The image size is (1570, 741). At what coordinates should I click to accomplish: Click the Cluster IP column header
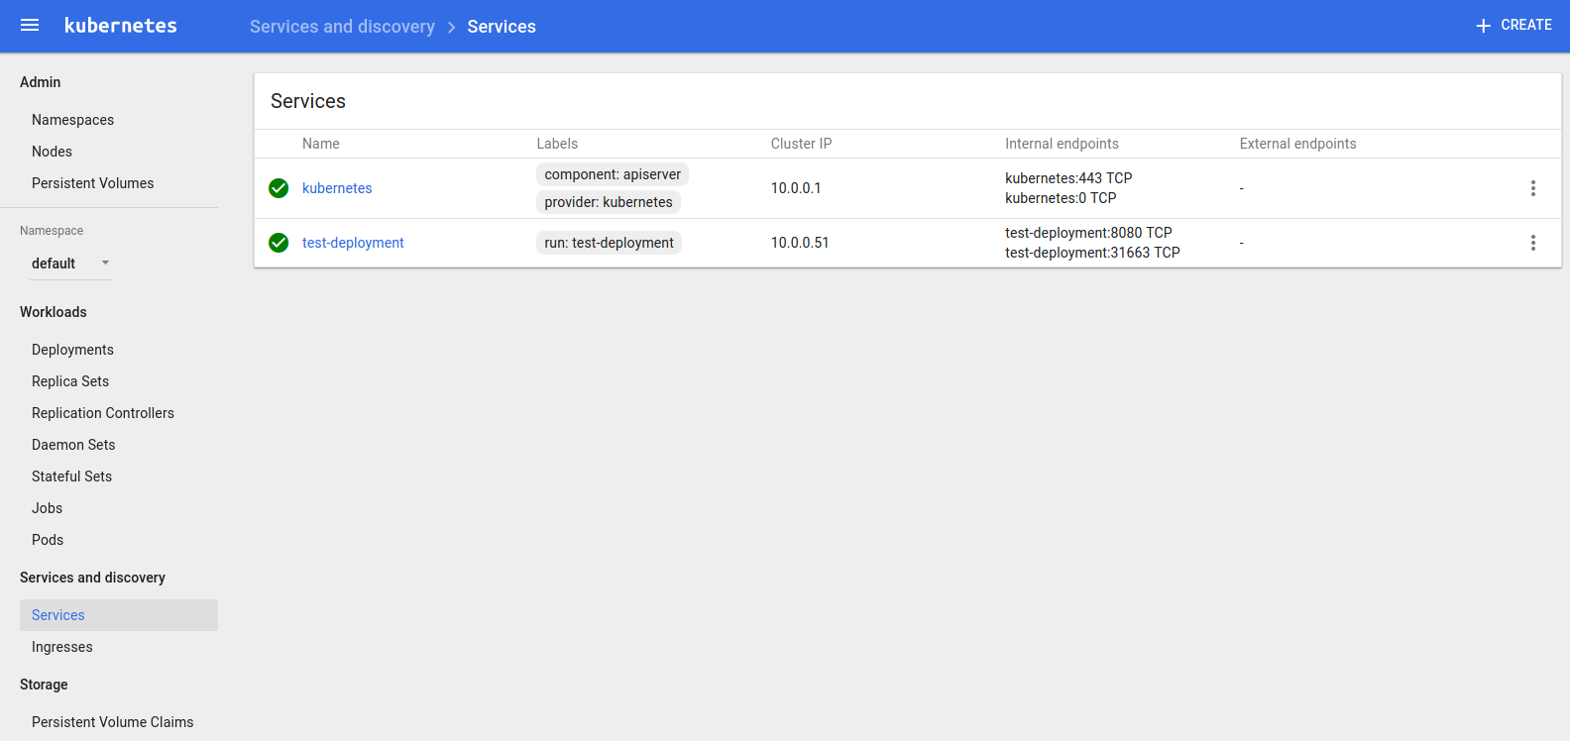[x=801, y=144]
